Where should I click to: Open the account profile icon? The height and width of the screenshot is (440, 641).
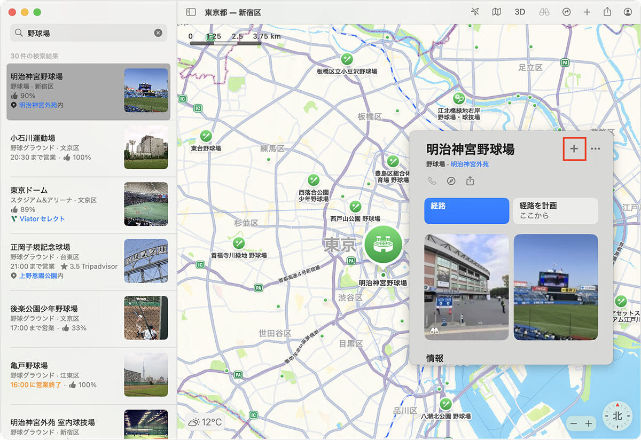(x=628, y=12)
